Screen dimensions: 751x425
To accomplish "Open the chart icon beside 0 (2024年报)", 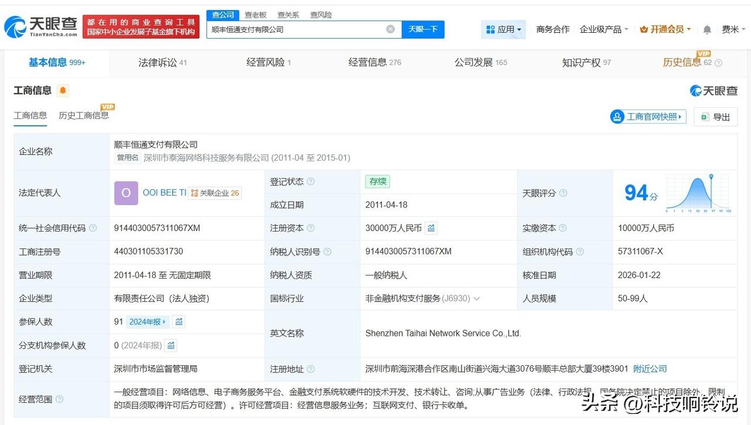I will click(x=171, y=345).
